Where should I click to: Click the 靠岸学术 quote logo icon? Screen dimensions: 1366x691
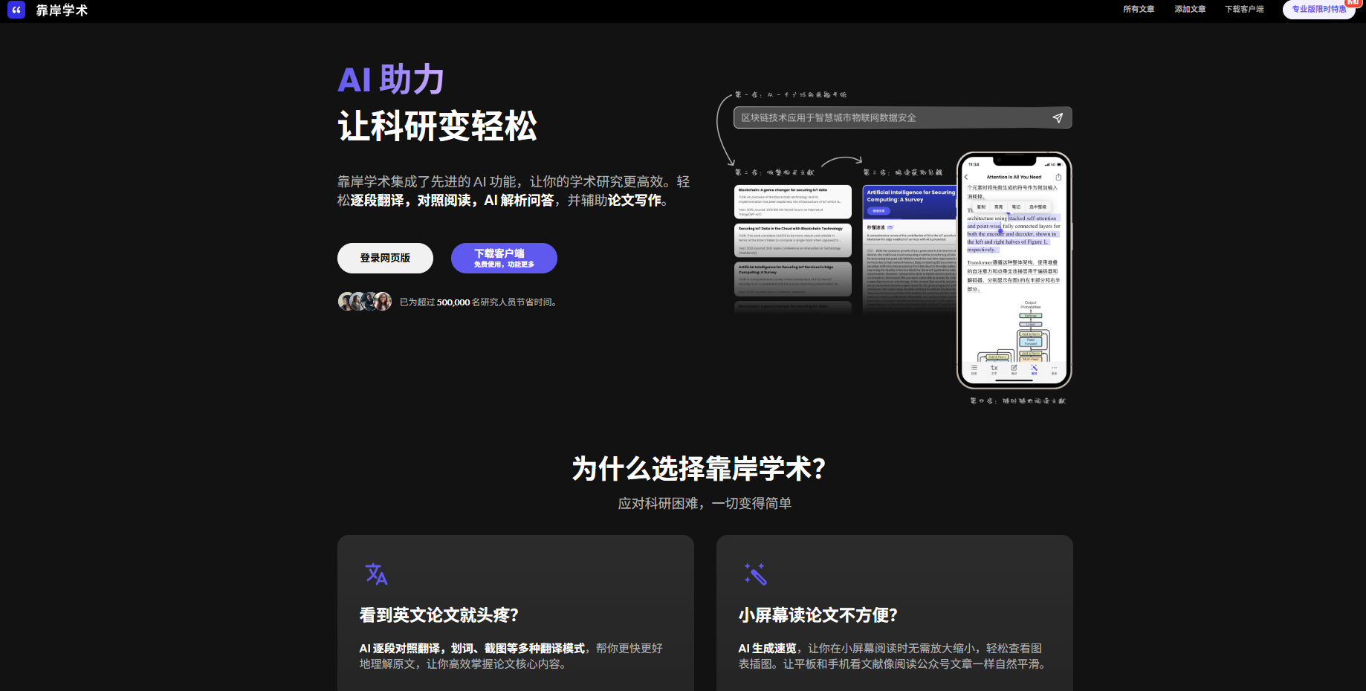pos(16,10)
